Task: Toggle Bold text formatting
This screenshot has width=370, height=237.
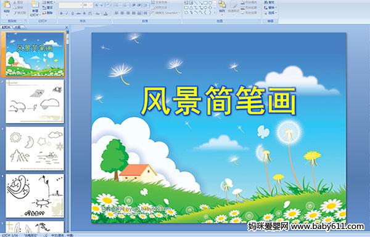Action: point(61,14)
